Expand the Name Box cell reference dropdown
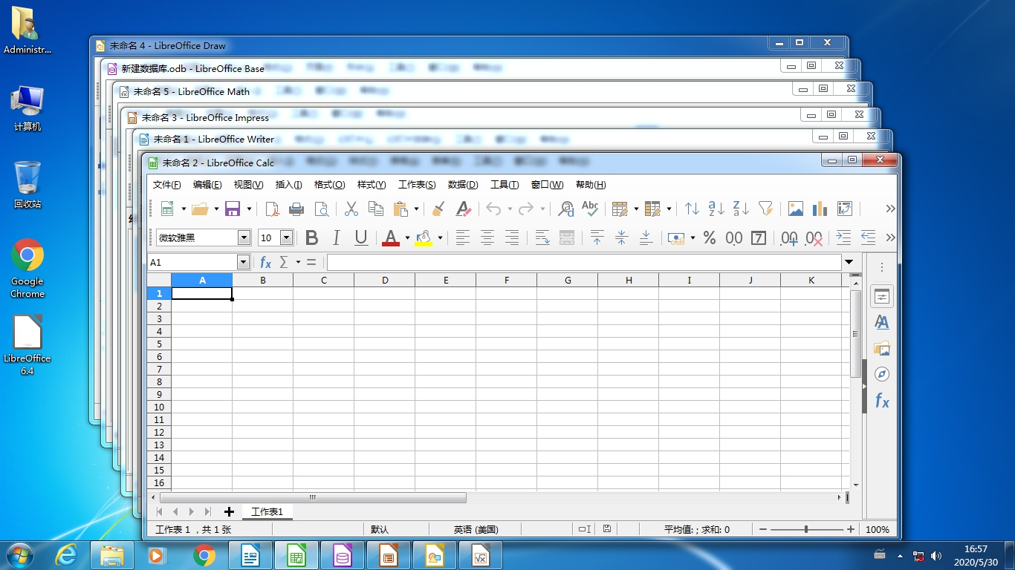 pos(243,263)
